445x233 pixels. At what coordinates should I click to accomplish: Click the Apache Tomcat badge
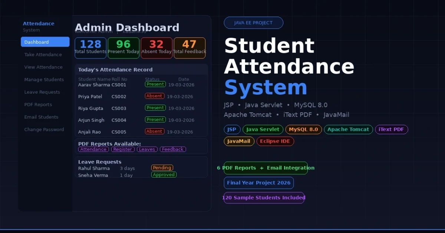click(348, 129)
